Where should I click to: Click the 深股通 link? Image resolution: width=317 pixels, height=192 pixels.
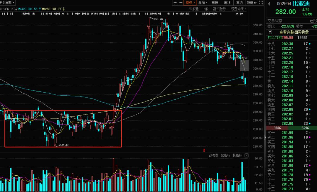[194, 9]
